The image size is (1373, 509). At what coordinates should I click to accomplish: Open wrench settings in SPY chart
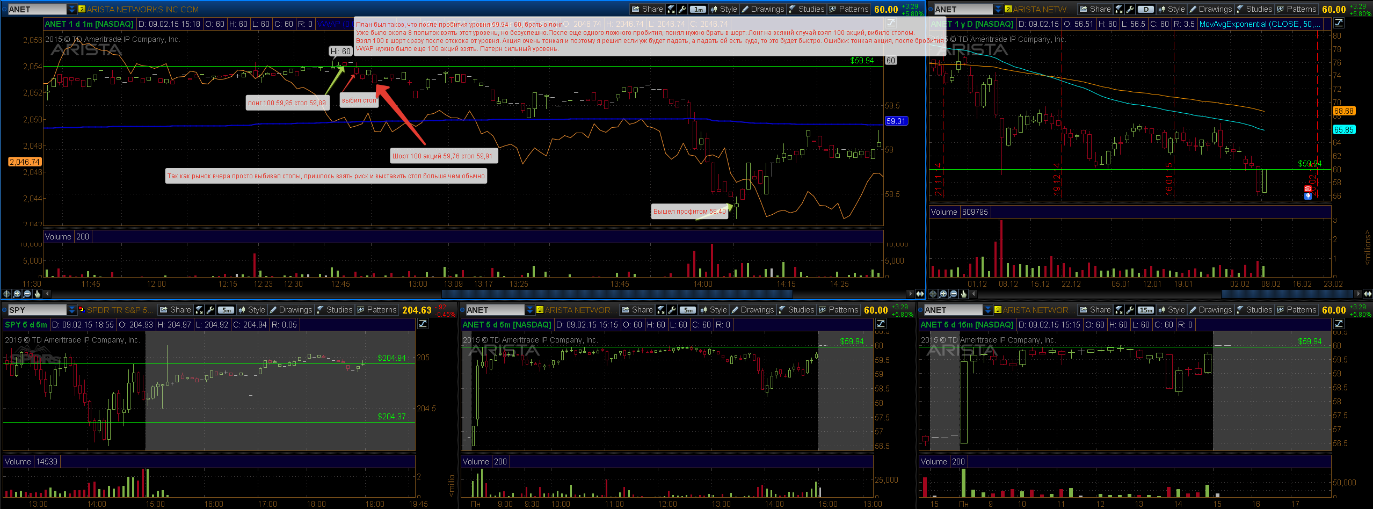[210, 310]
